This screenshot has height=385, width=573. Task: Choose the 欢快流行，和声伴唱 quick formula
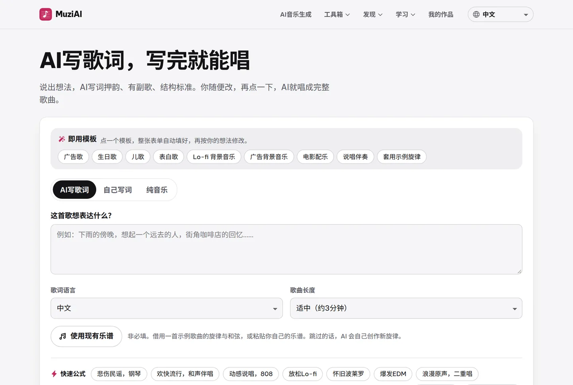pos(185,374)
